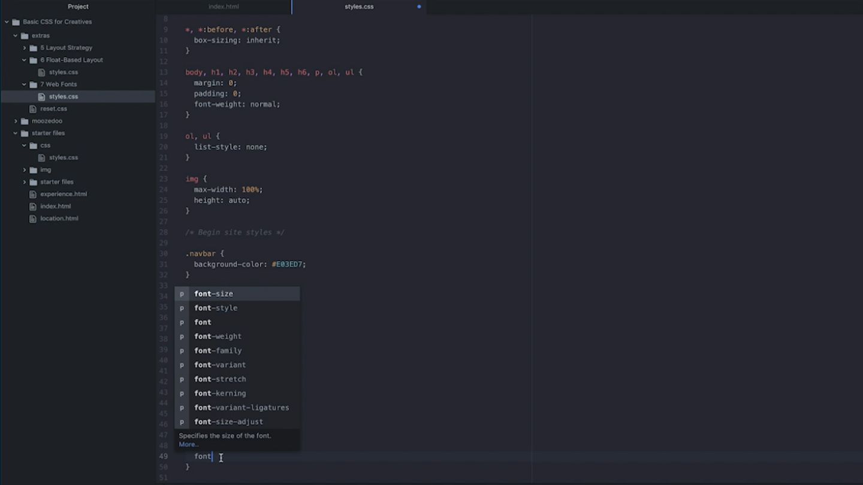Collapse the css folder chevron
The height and width of the screenshot is (485, 863).
point(25,145)
